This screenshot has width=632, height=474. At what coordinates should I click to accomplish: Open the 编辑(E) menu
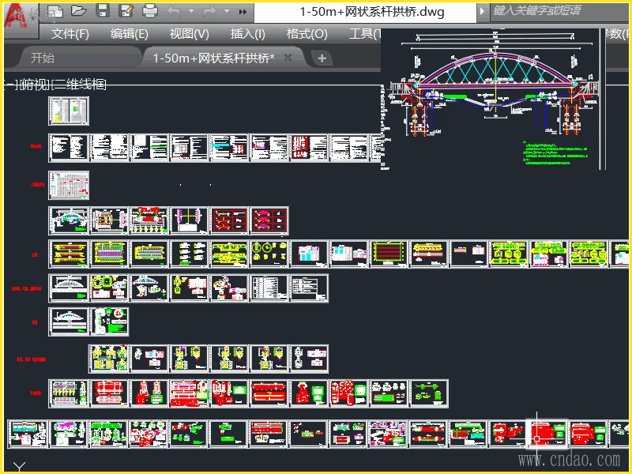(130, 34)
